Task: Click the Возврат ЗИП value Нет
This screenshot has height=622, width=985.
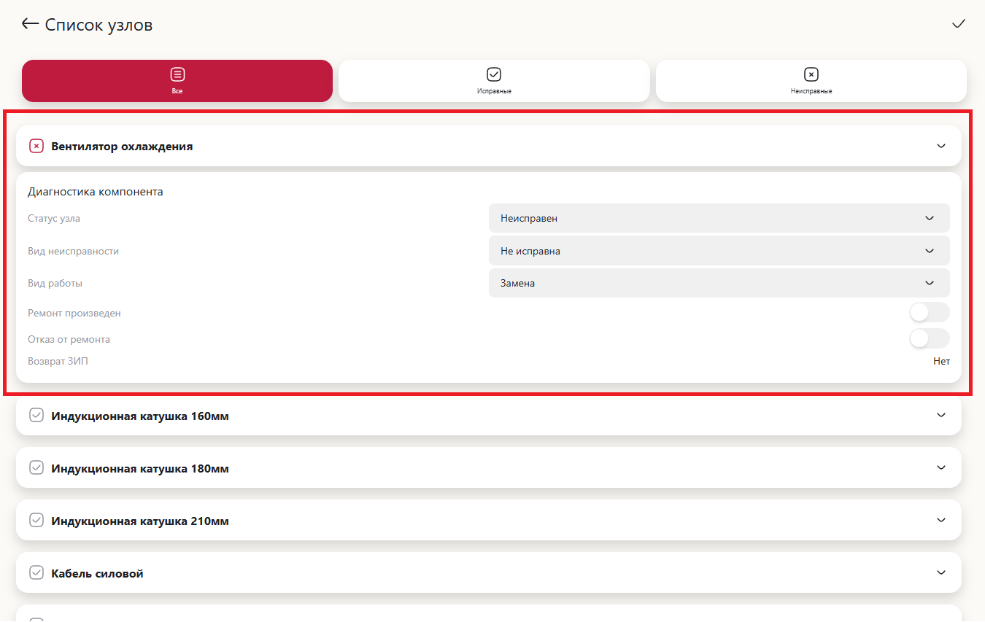Action: point(941,361)
